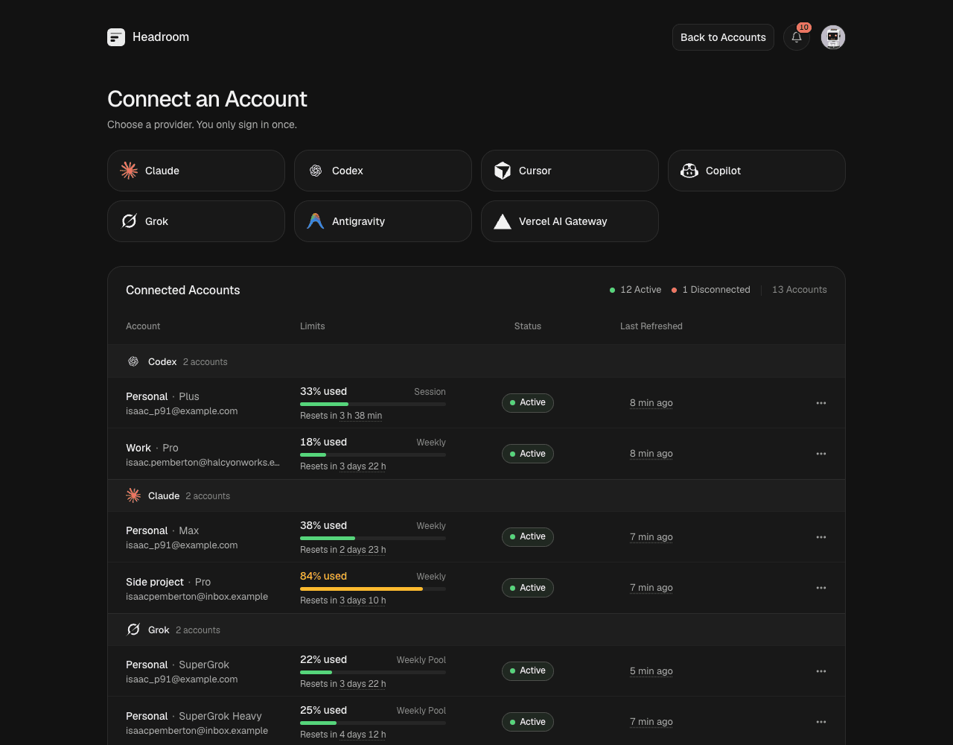
Task: Open more options for Codex Work Pro
Action: tap(821, 454)
